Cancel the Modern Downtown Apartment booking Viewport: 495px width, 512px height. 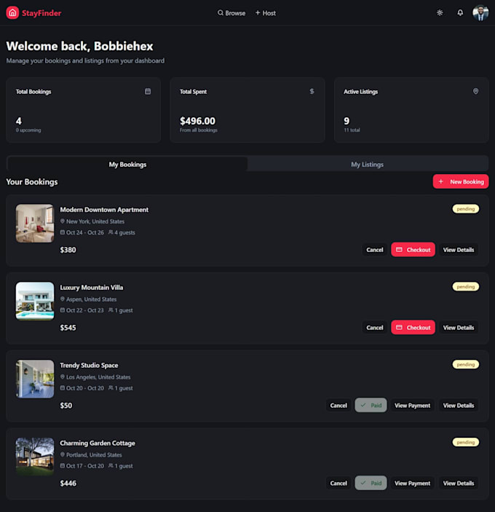pyautogui.click(x=375, y=250)
